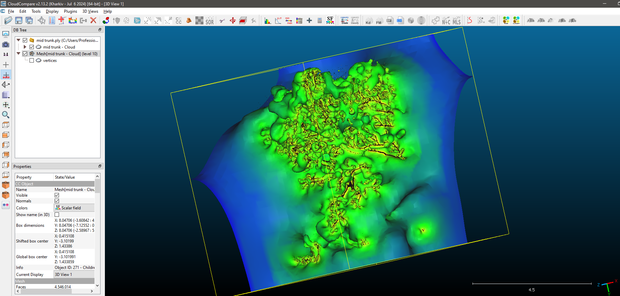Show histogram using bar chart icon
This screenshot has width=620, height=296.
coord(267,20)
